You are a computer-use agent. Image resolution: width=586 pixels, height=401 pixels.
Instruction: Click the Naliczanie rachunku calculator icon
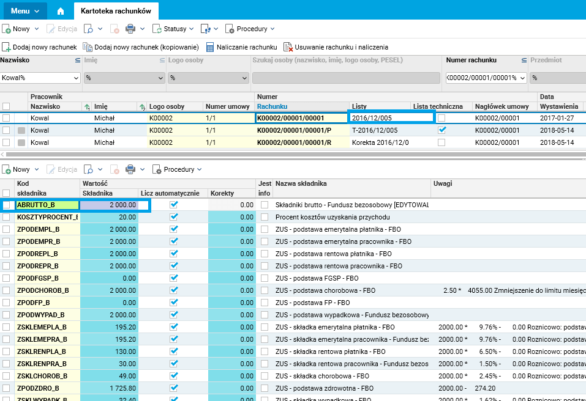210,47
